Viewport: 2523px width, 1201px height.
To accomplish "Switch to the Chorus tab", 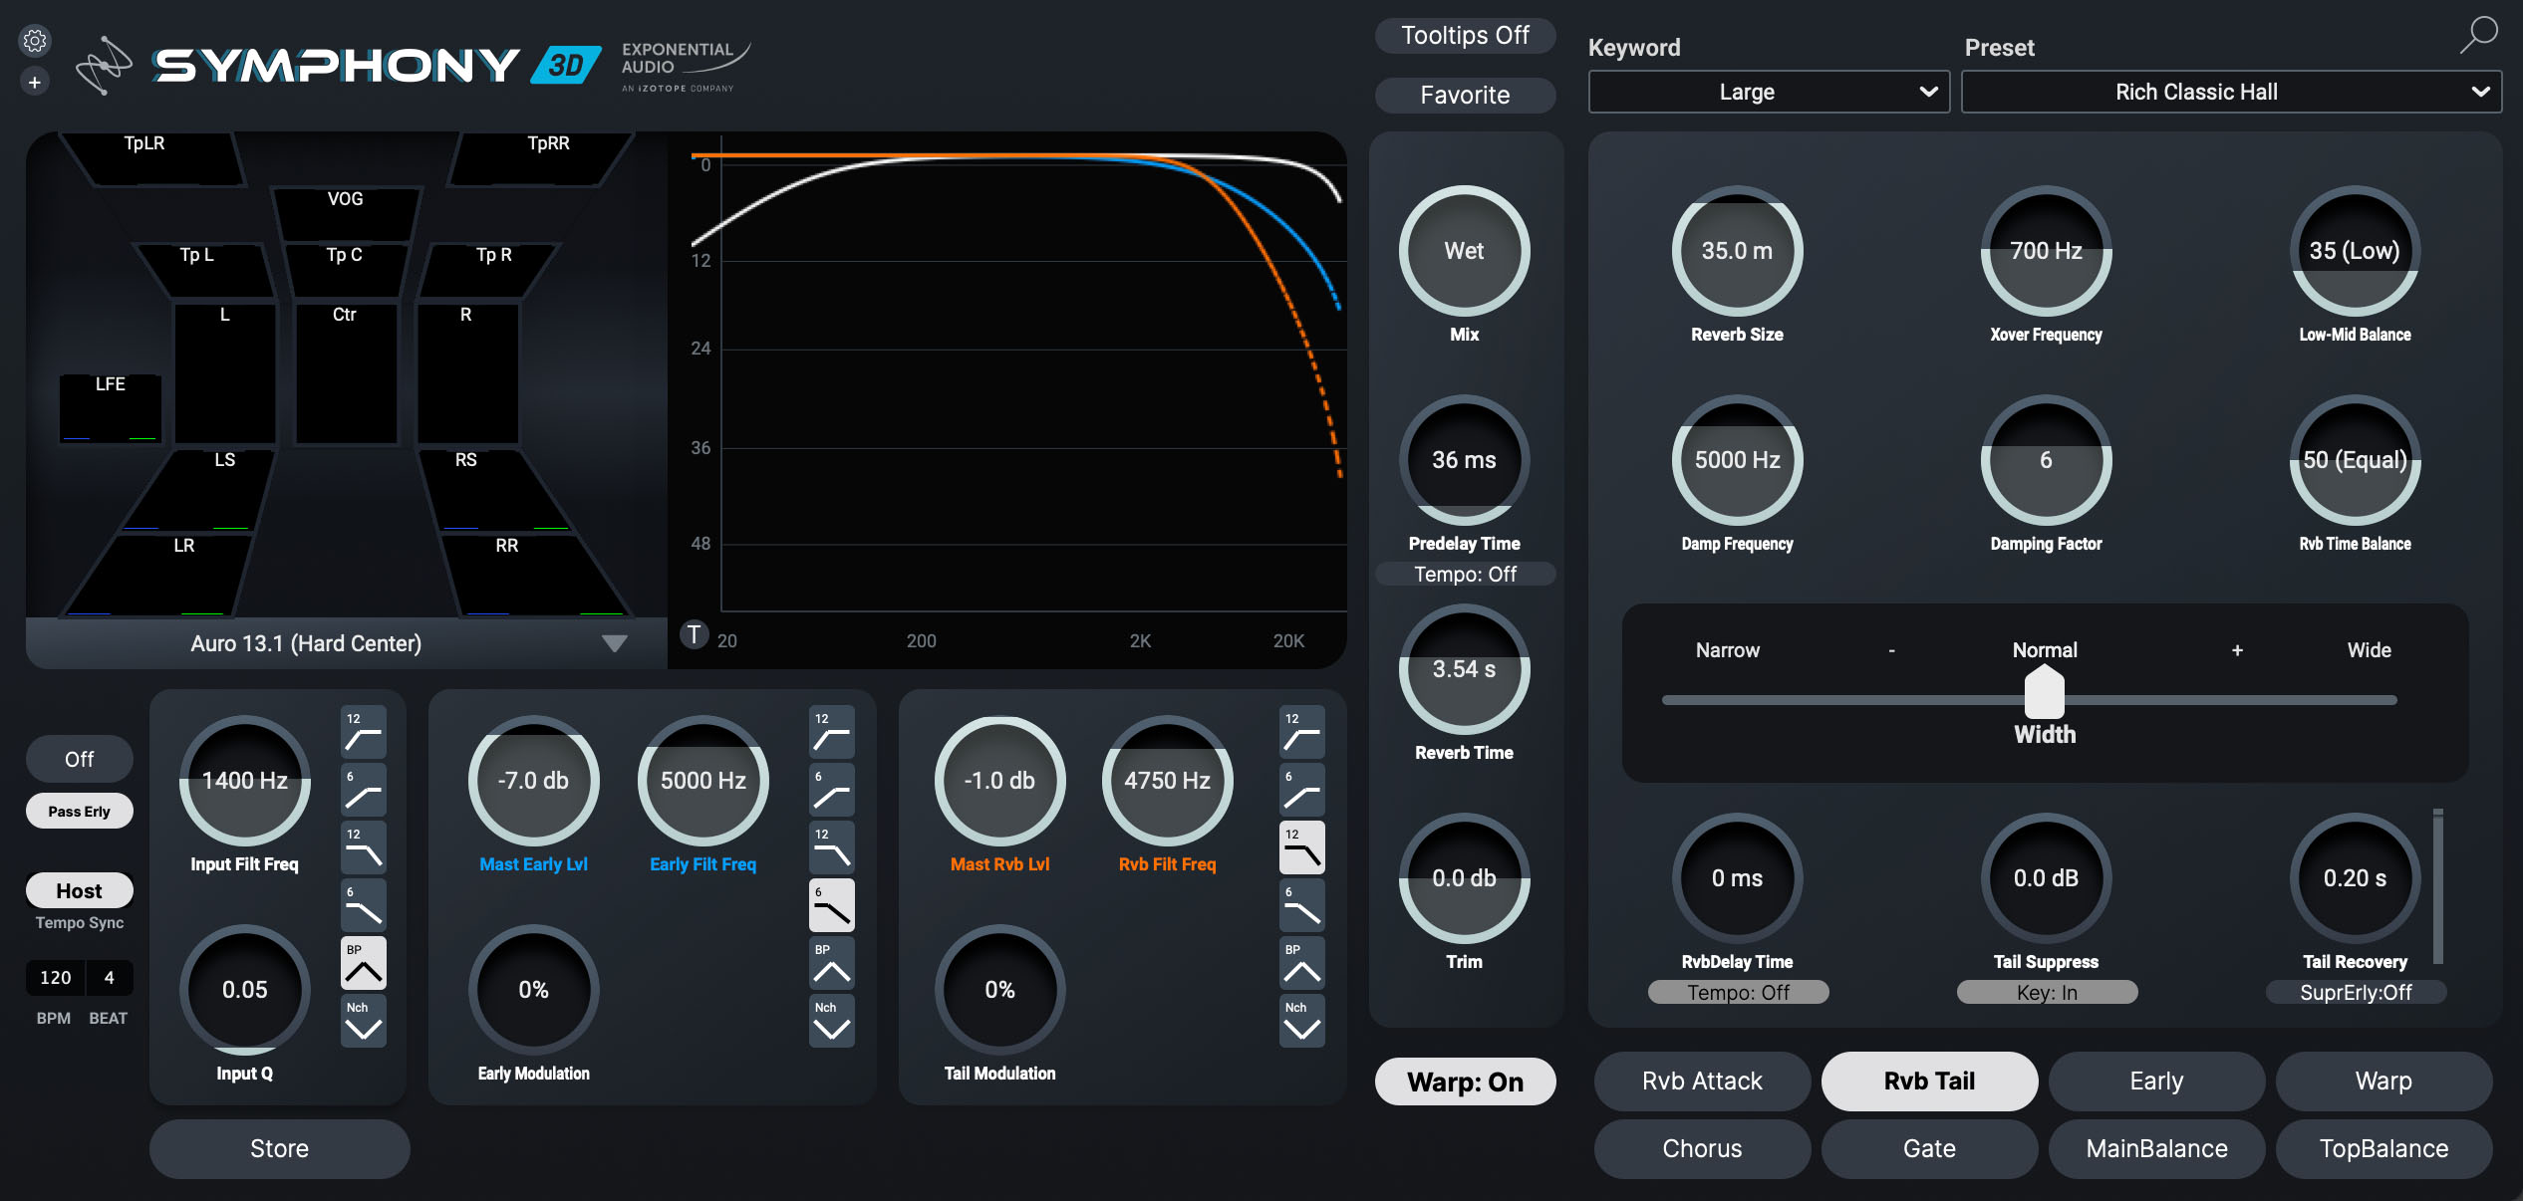I will click(1702, 1148).
